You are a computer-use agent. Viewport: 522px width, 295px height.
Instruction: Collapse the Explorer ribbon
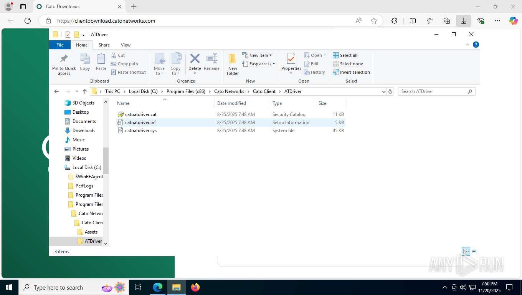coord(467,45)
